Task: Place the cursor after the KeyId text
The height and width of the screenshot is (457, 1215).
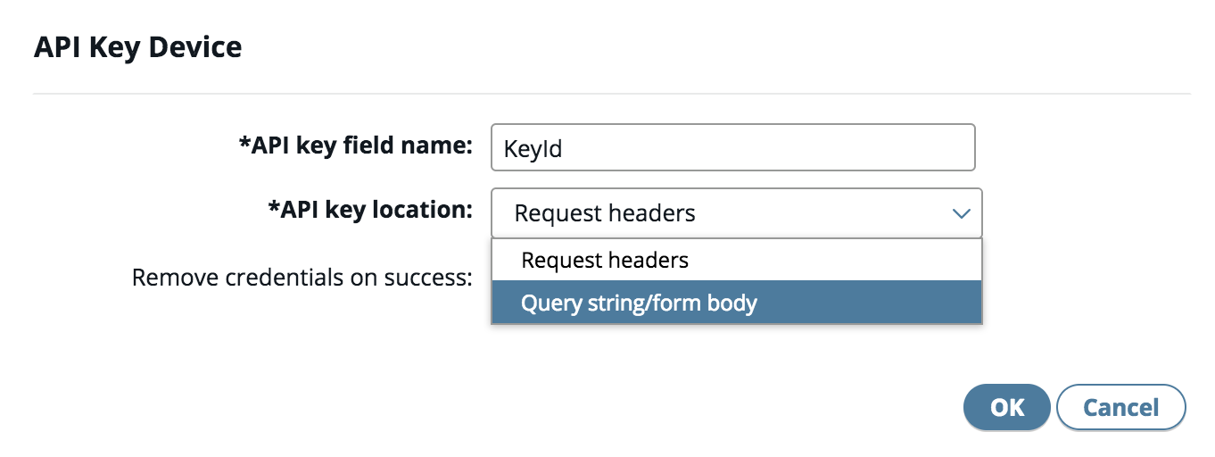Action: [x=566, y=147]
